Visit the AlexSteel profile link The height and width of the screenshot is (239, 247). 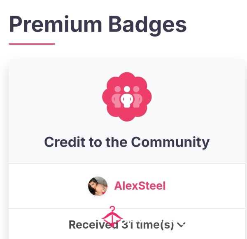click(x=140, y=186)
